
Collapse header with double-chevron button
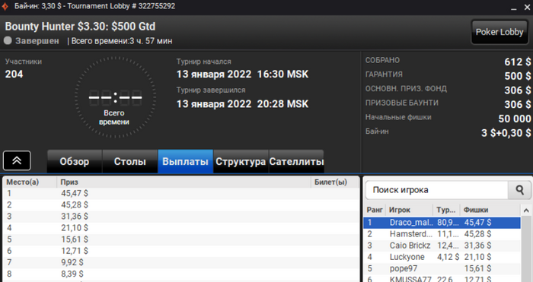[x=17, y=160]
